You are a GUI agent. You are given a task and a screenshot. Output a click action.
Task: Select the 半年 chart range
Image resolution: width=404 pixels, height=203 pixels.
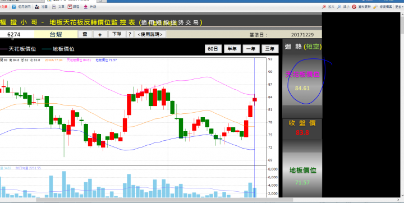pyautogui.click(x=232, y=49)
